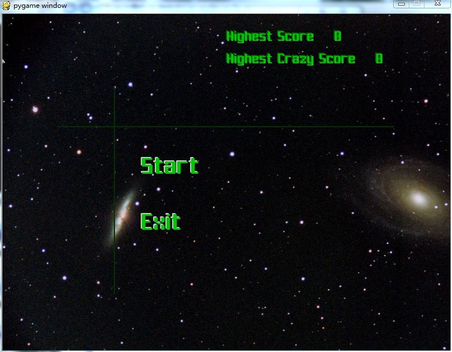Screen dimensions: 452x352
Task: Click the pygame window title text
Action: tap(40, 6)
